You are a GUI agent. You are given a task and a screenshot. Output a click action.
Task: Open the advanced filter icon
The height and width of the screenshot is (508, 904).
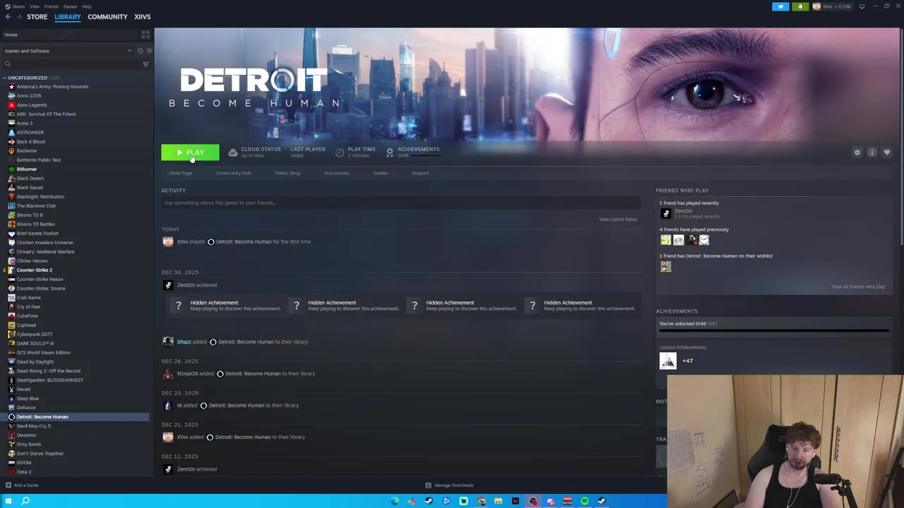click(145, 64)
